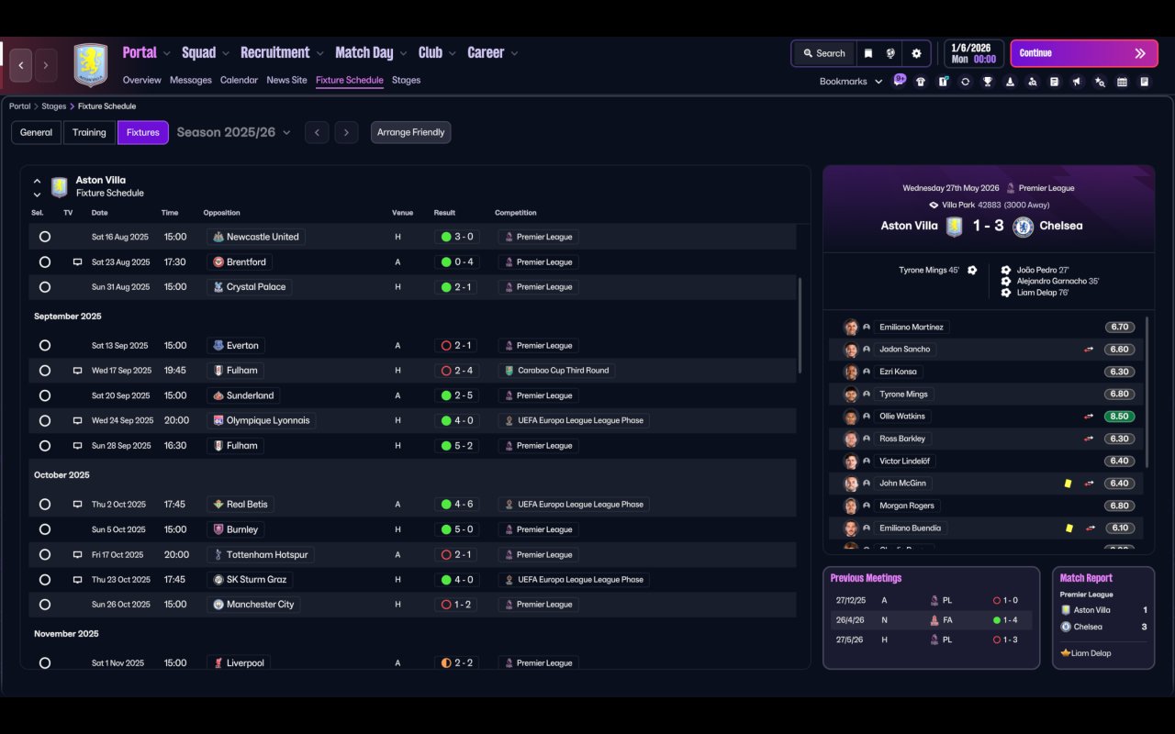Open the circular arrows icon in bookmarks bar
The image size is (1175, 734).
click(x=965, y=82)
